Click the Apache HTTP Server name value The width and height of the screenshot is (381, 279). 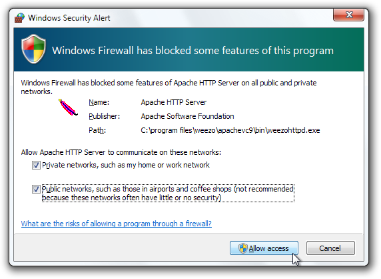tap(173, 102)
